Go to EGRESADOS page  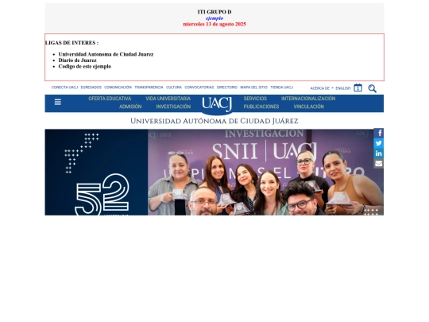tap(91, 87)
